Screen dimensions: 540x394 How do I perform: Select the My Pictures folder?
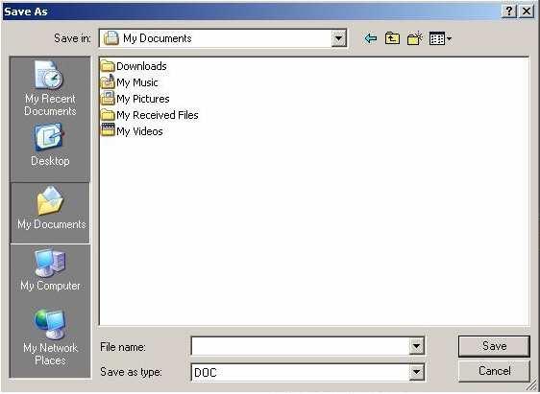pyautogui.click(x=135, y=99)
